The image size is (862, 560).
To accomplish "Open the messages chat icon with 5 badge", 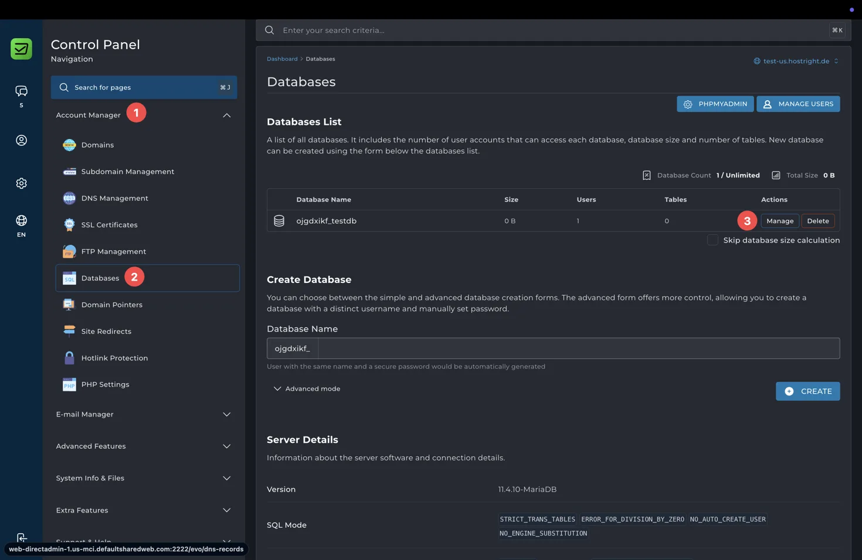I will tap(21, 91).
